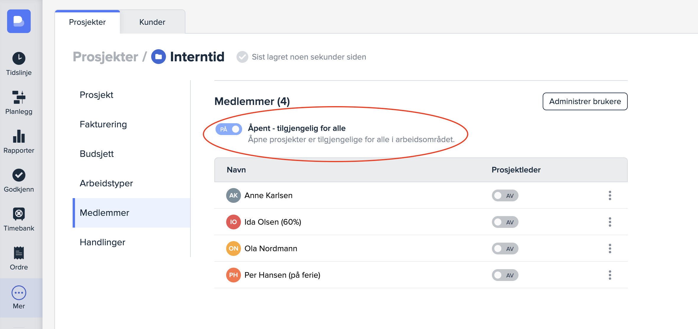The image size is (698, 329).
Task: Enable project manager toggle for Anne Karlsen
Action: 505,195
